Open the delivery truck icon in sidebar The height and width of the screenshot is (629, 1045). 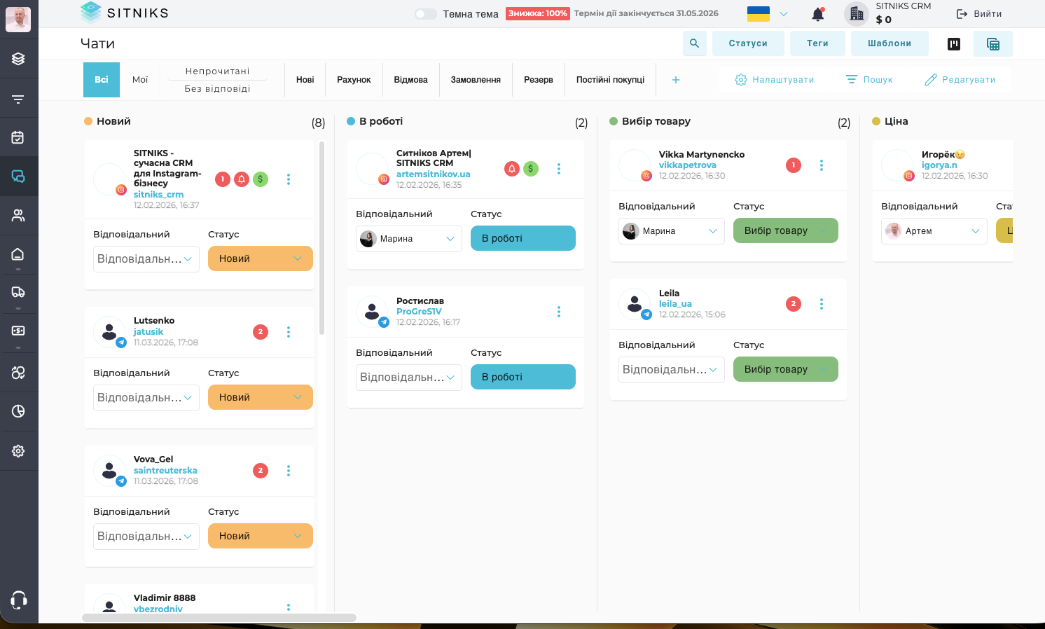[18, 292]
